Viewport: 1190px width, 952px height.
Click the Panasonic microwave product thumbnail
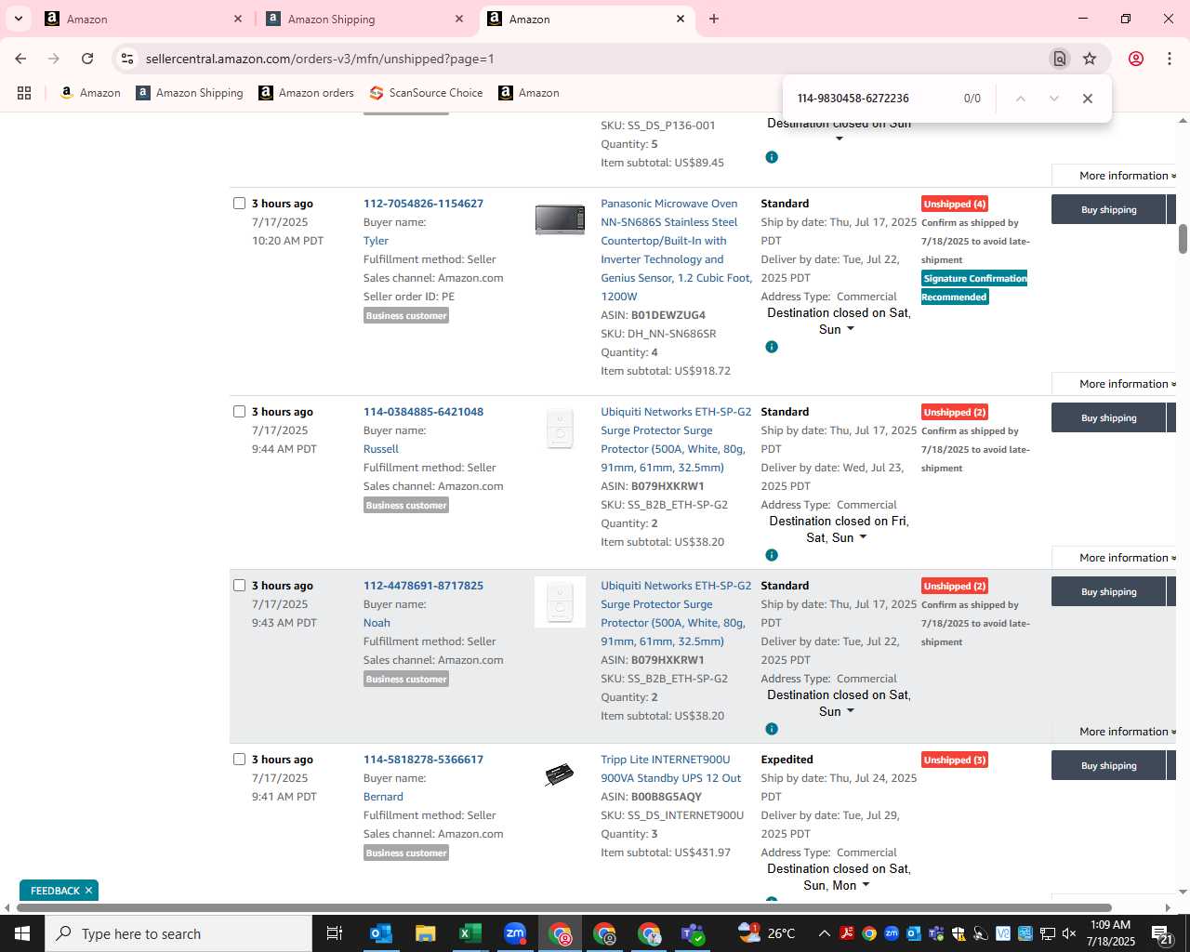coord(560,219)
